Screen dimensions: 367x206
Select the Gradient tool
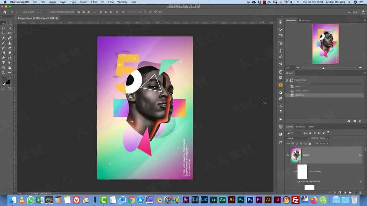tap(3, 53)
